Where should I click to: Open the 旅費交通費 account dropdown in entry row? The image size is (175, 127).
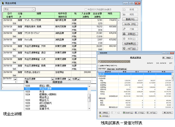coord(69,79)
